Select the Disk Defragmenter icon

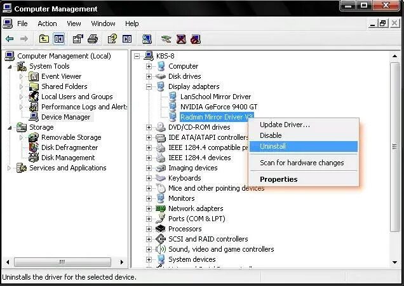pyautogui.click(x=34, y=147)
